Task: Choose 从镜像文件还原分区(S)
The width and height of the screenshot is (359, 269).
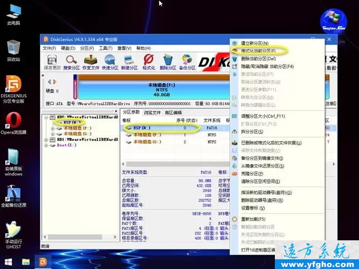Action: point(277,166)
